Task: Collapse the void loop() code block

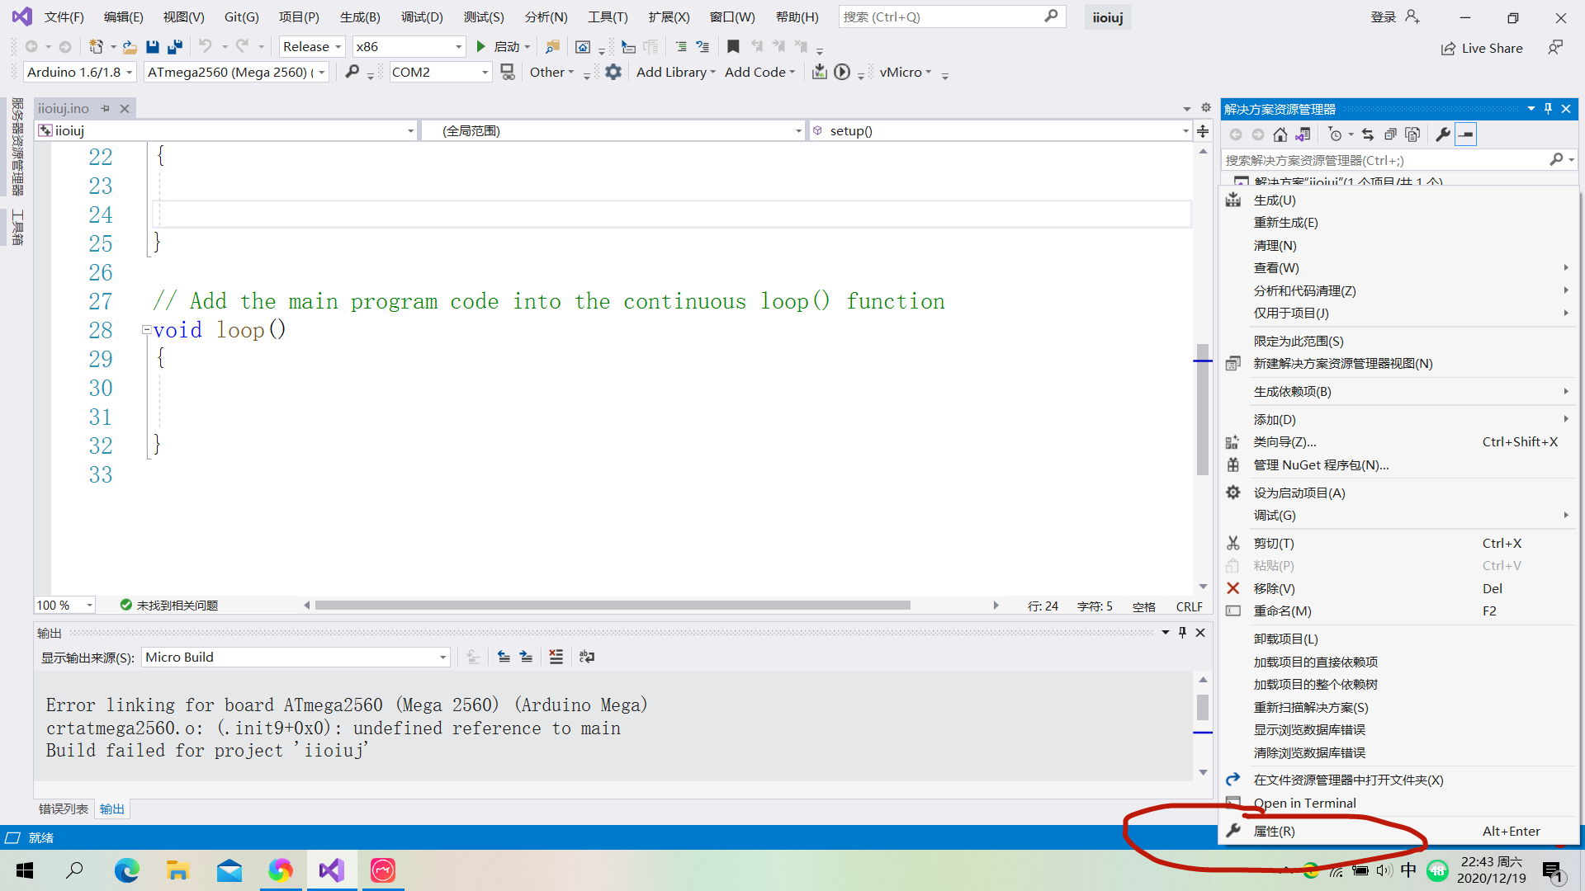Action: 146,330
